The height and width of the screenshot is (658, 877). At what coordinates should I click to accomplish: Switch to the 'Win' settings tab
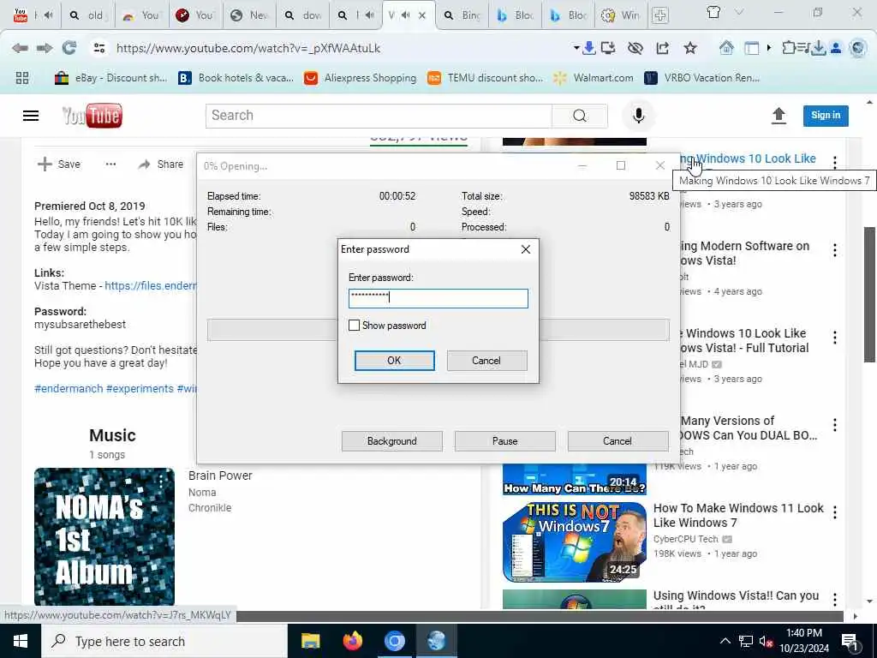click(x=620, y=15)
